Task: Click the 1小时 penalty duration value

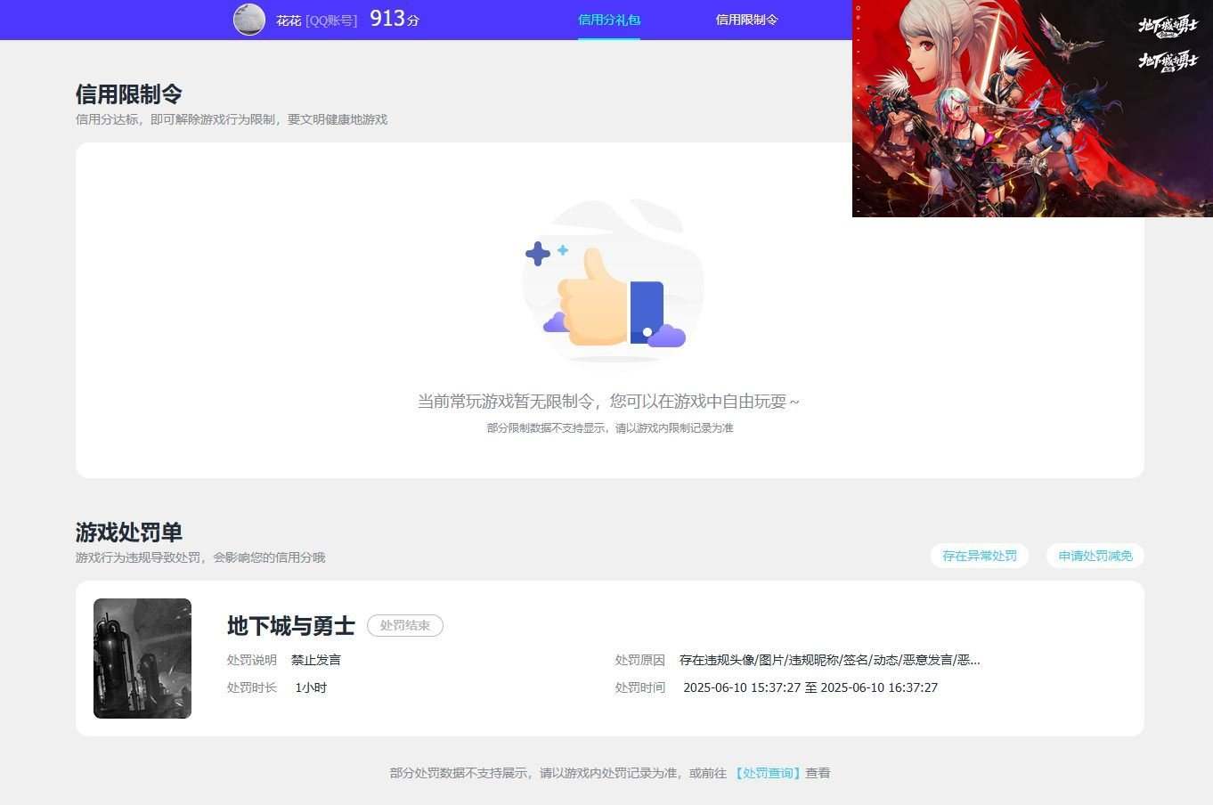Action: click(311, 687)
